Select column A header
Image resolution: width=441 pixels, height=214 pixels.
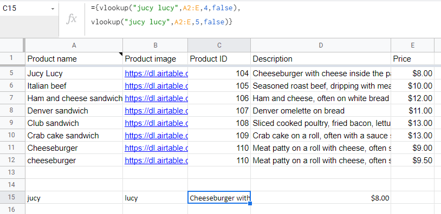point(74,45)
